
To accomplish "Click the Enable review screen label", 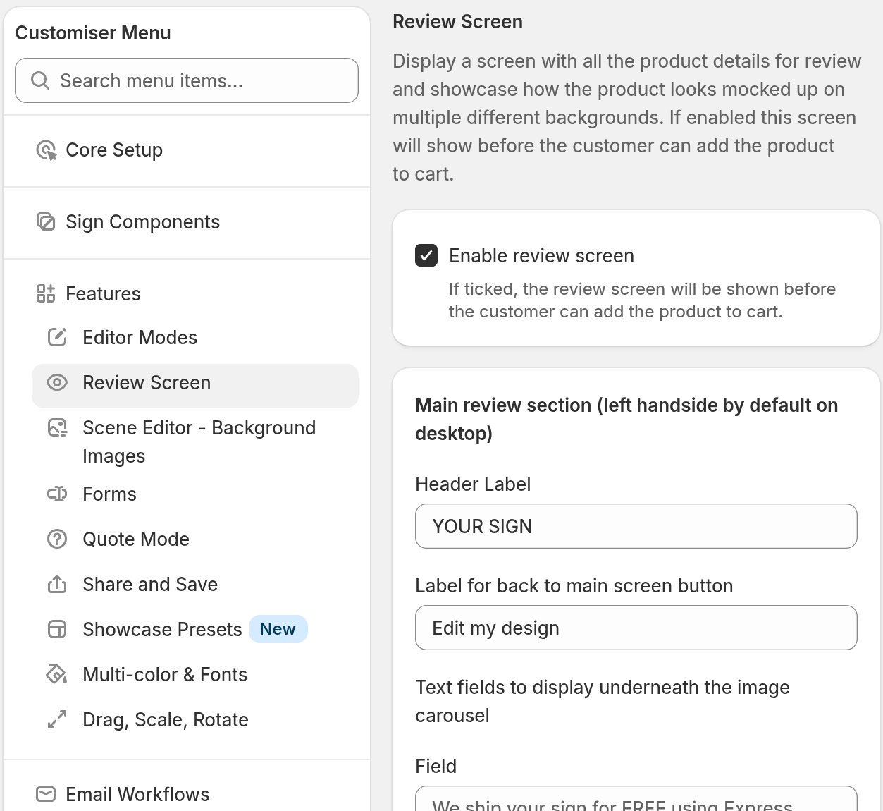I will (x=541, y=255).
